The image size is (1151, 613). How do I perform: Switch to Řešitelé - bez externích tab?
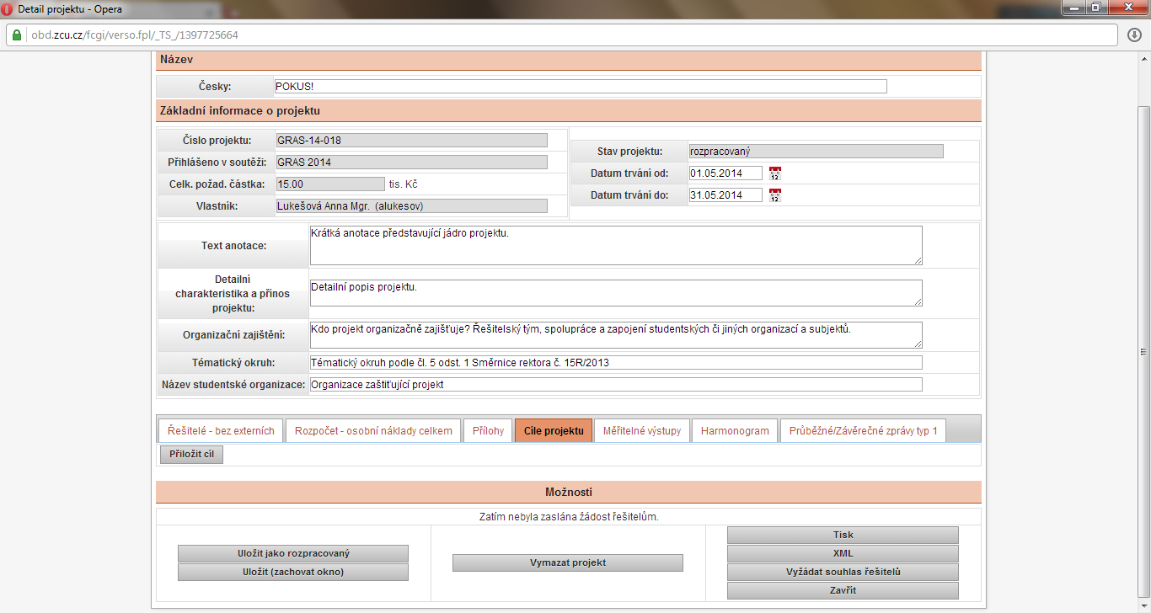(221, 430)
